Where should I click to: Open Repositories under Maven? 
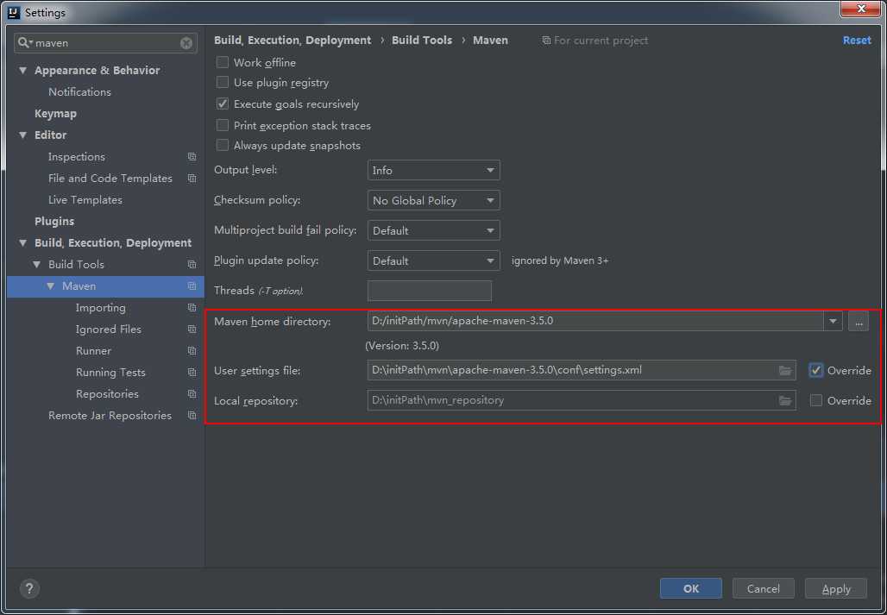(x=107, y=393)
